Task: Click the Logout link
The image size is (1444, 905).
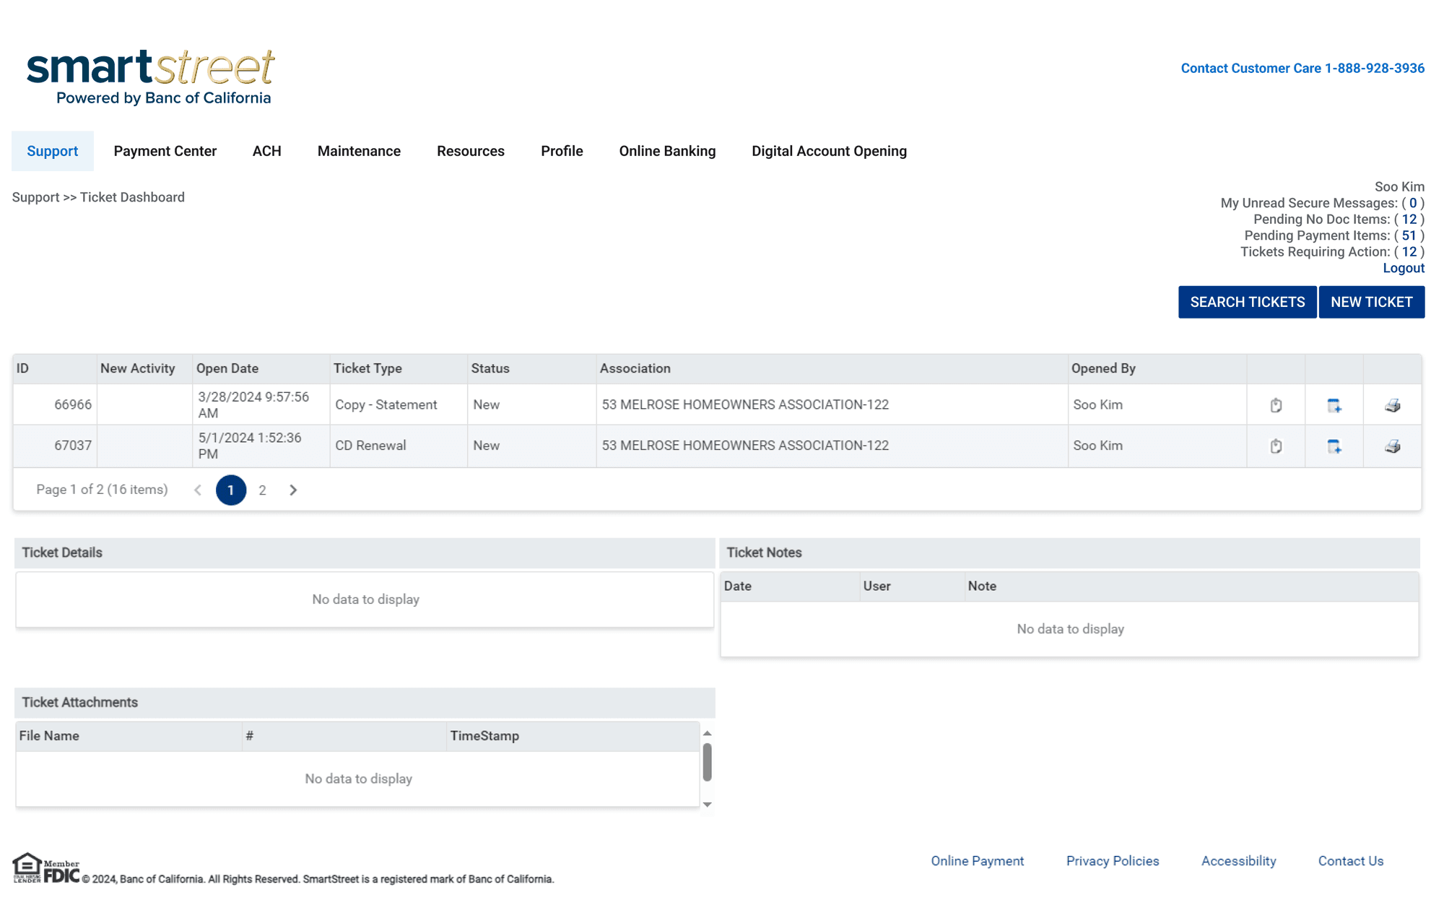Action: pos(1403,268)
